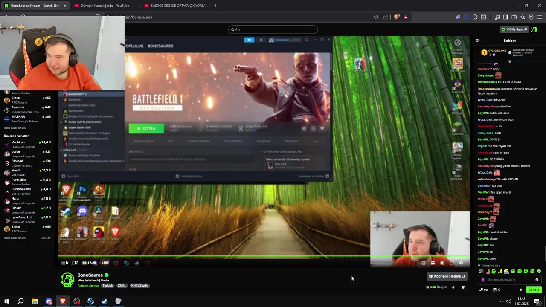Screen dimensions: 546x307
Task: Open Steam from the taskbar
Action: [105, 301]
